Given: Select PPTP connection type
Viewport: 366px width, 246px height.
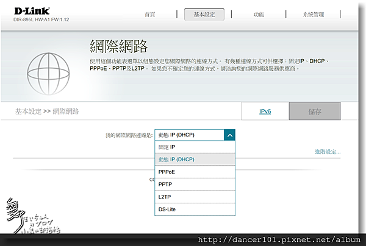Looking at the screenshot, I should pos(195,184).
